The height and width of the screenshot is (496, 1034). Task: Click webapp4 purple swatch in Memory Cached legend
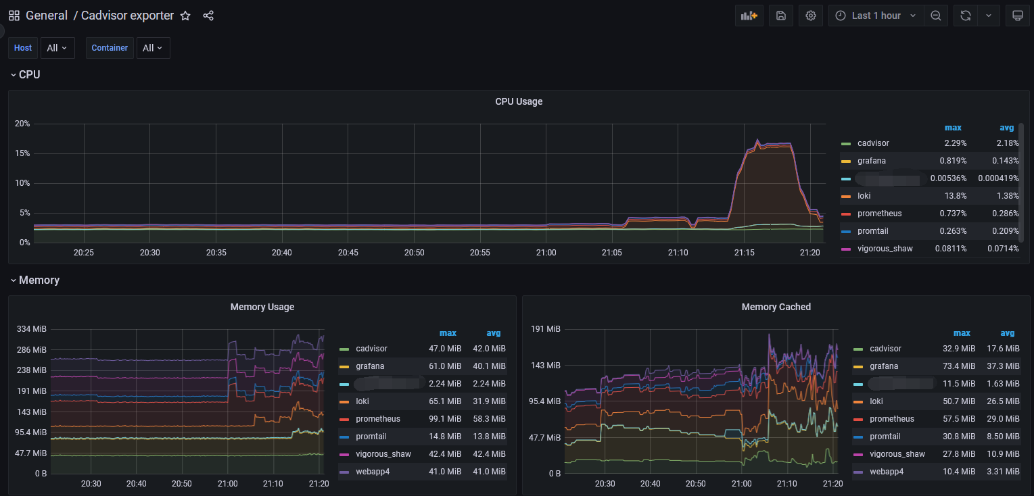[858, 472]
